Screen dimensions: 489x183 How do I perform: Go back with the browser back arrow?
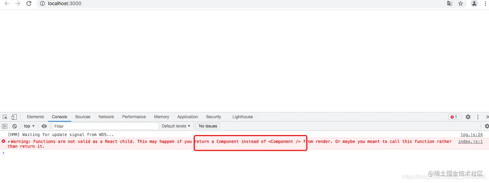coord(7,3)
